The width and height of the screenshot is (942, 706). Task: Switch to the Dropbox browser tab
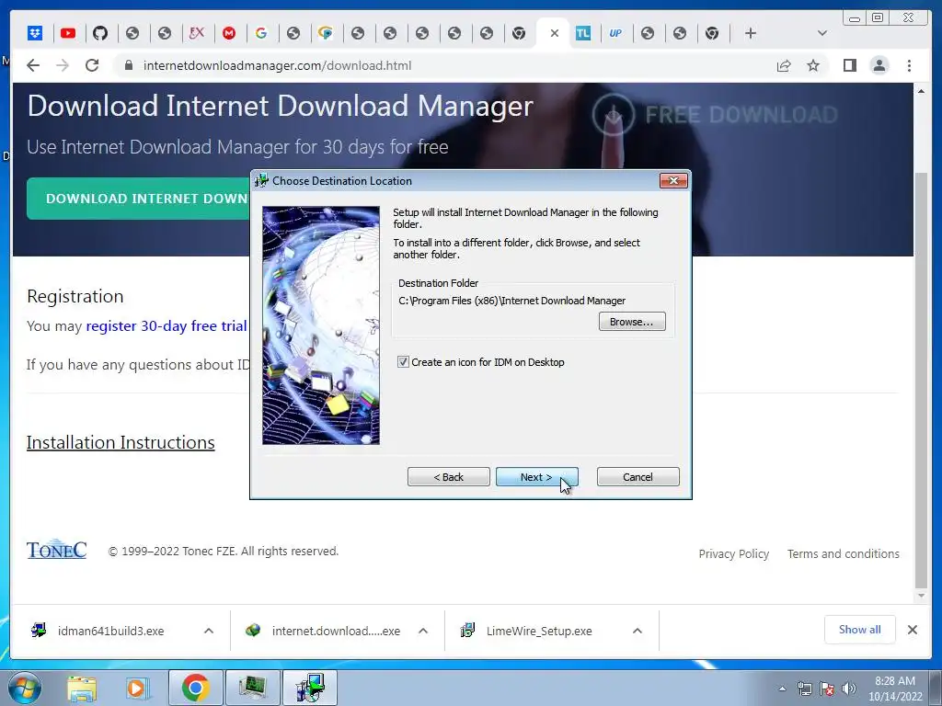point(36,33)
